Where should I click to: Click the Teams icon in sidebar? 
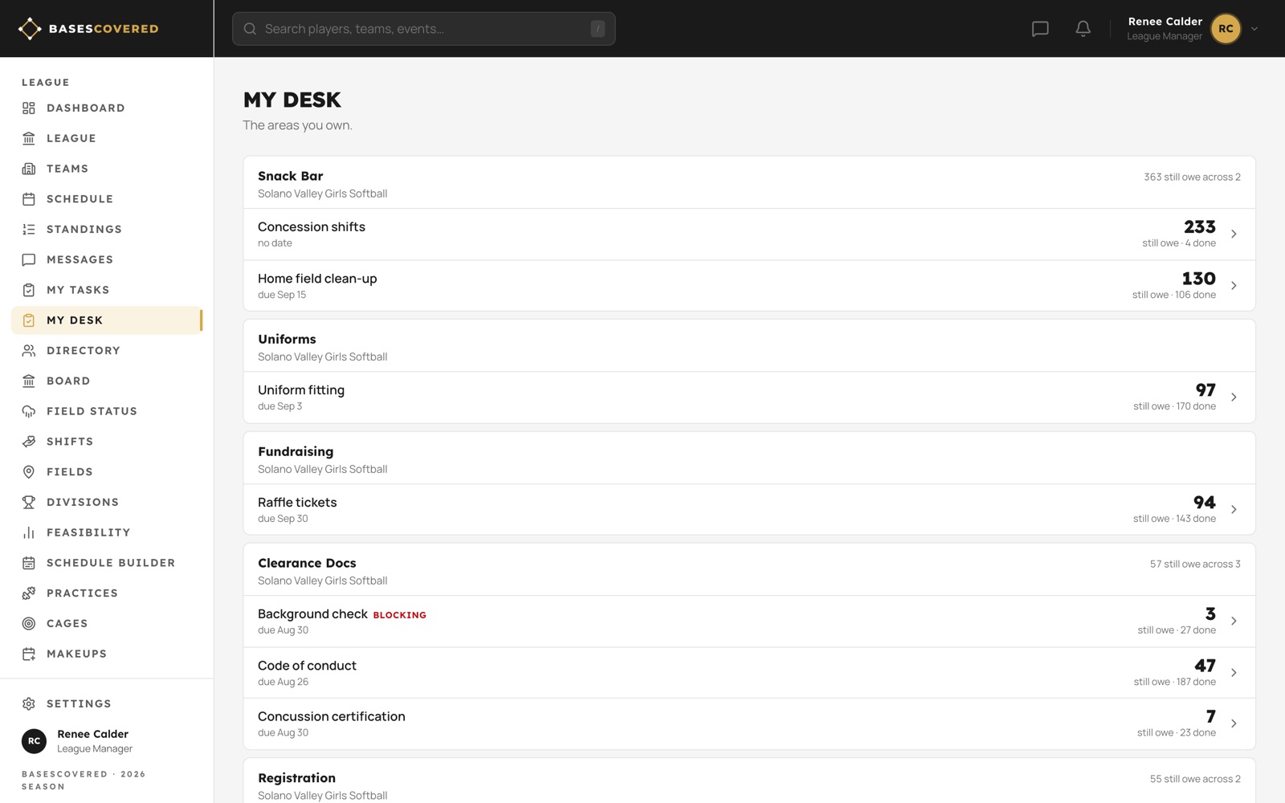[29, 169]
